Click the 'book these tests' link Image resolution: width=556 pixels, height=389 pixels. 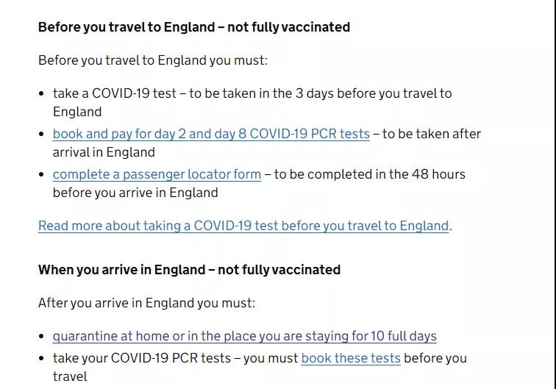351,358
